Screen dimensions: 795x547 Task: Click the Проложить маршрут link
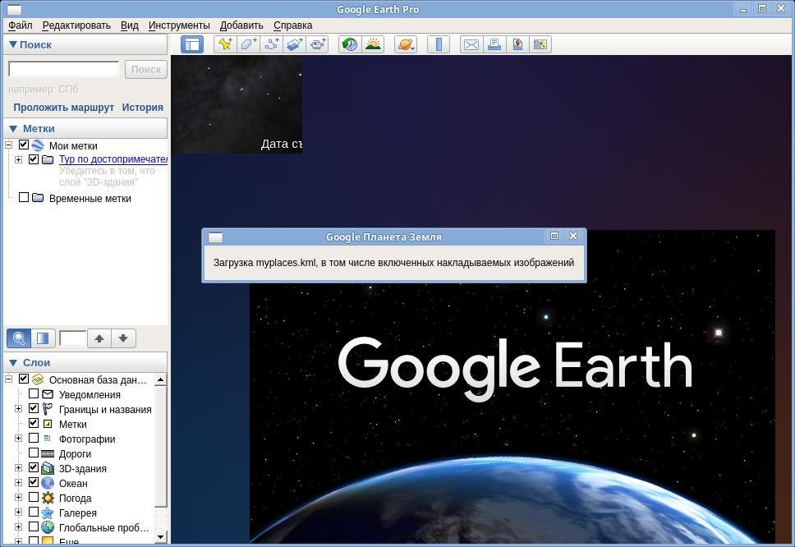63,108
